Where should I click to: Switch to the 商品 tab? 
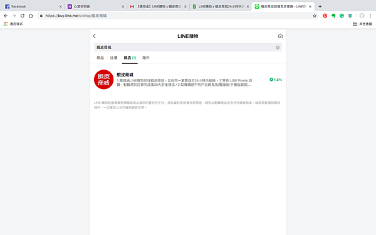[100, 58]
